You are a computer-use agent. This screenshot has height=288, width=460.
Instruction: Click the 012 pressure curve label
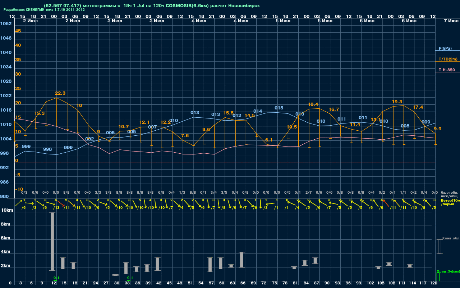point(237,115)
